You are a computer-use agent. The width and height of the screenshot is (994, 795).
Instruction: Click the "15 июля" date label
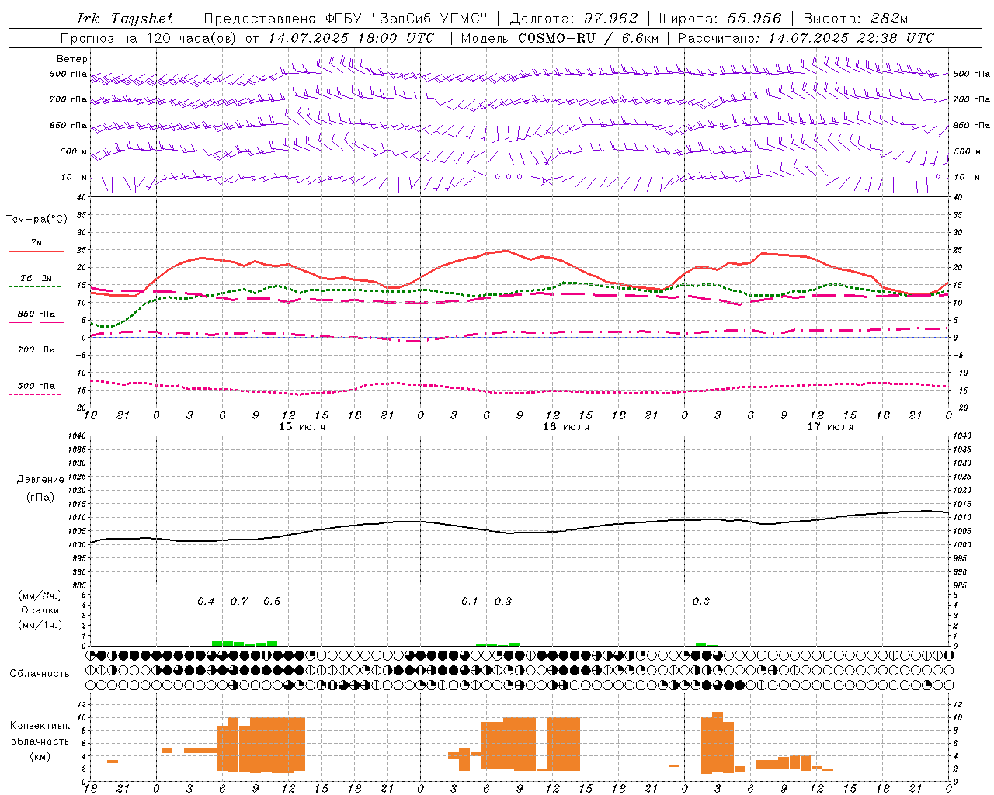[302, 426]
